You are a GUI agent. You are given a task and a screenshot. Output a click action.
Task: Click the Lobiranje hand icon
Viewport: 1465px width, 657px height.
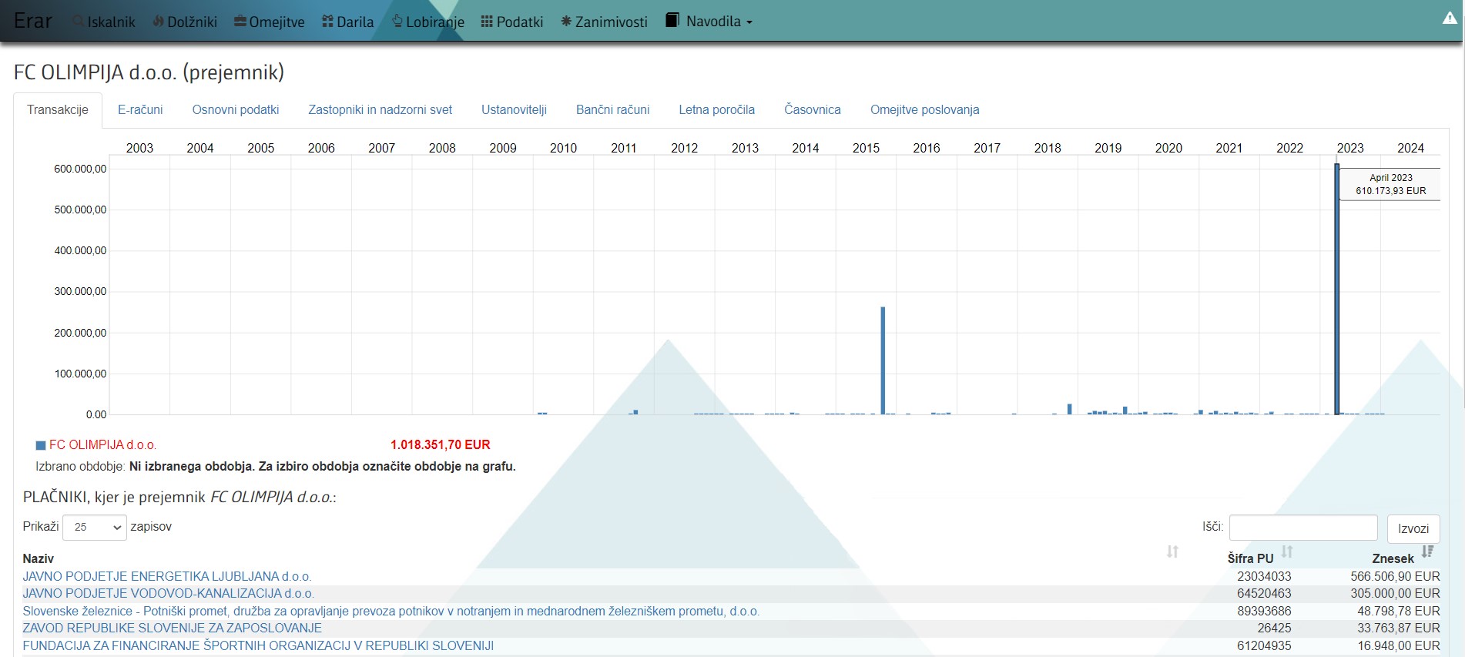pos(397,21)
